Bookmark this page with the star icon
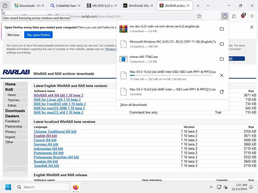This screenshot has width=258, height=193. [199, 16]
